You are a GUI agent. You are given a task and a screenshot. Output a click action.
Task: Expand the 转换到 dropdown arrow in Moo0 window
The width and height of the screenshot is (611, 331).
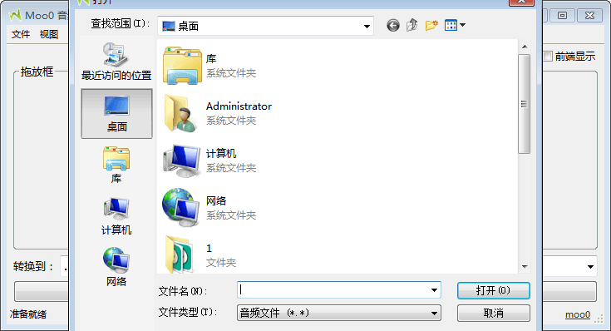pos(590,267)
